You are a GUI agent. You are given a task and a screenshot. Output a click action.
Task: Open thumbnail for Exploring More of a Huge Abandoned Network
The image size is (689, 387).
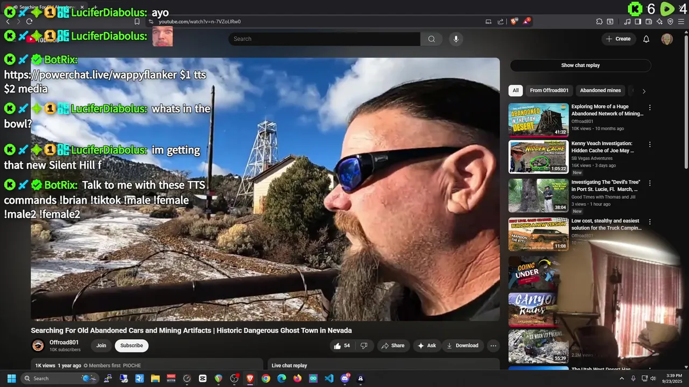(538, 120)
